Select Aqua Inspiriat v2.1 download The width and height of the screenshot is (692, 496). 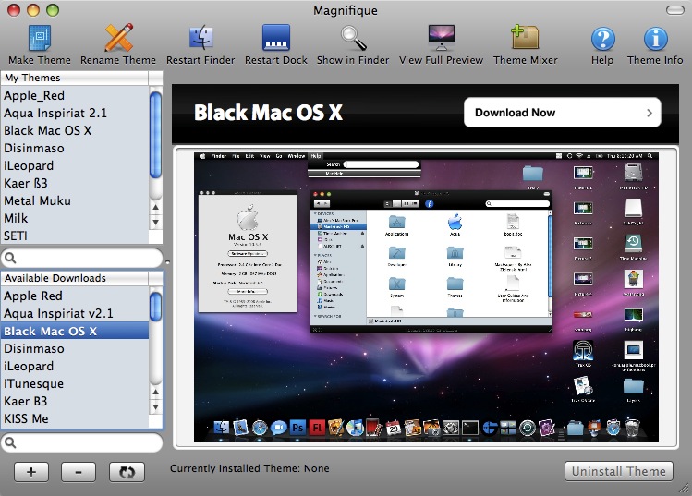pos(75,313)
